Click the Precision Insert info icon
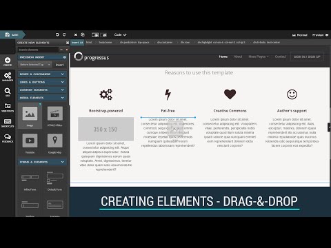331x248 pixels. tap(65, 57)
